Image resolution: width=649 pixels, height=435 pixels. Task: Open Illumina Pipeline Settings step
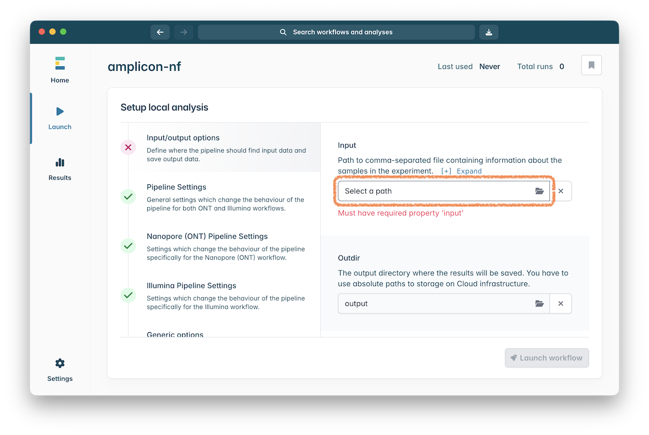191,286
